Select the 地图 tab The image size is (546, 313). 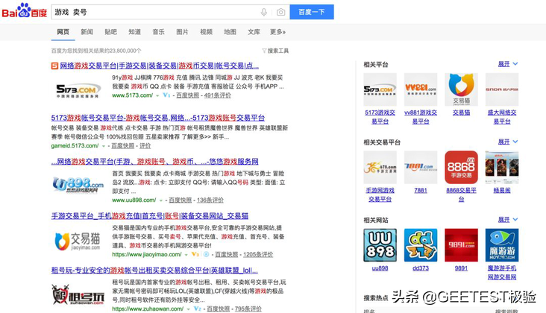tap(230, 32)
